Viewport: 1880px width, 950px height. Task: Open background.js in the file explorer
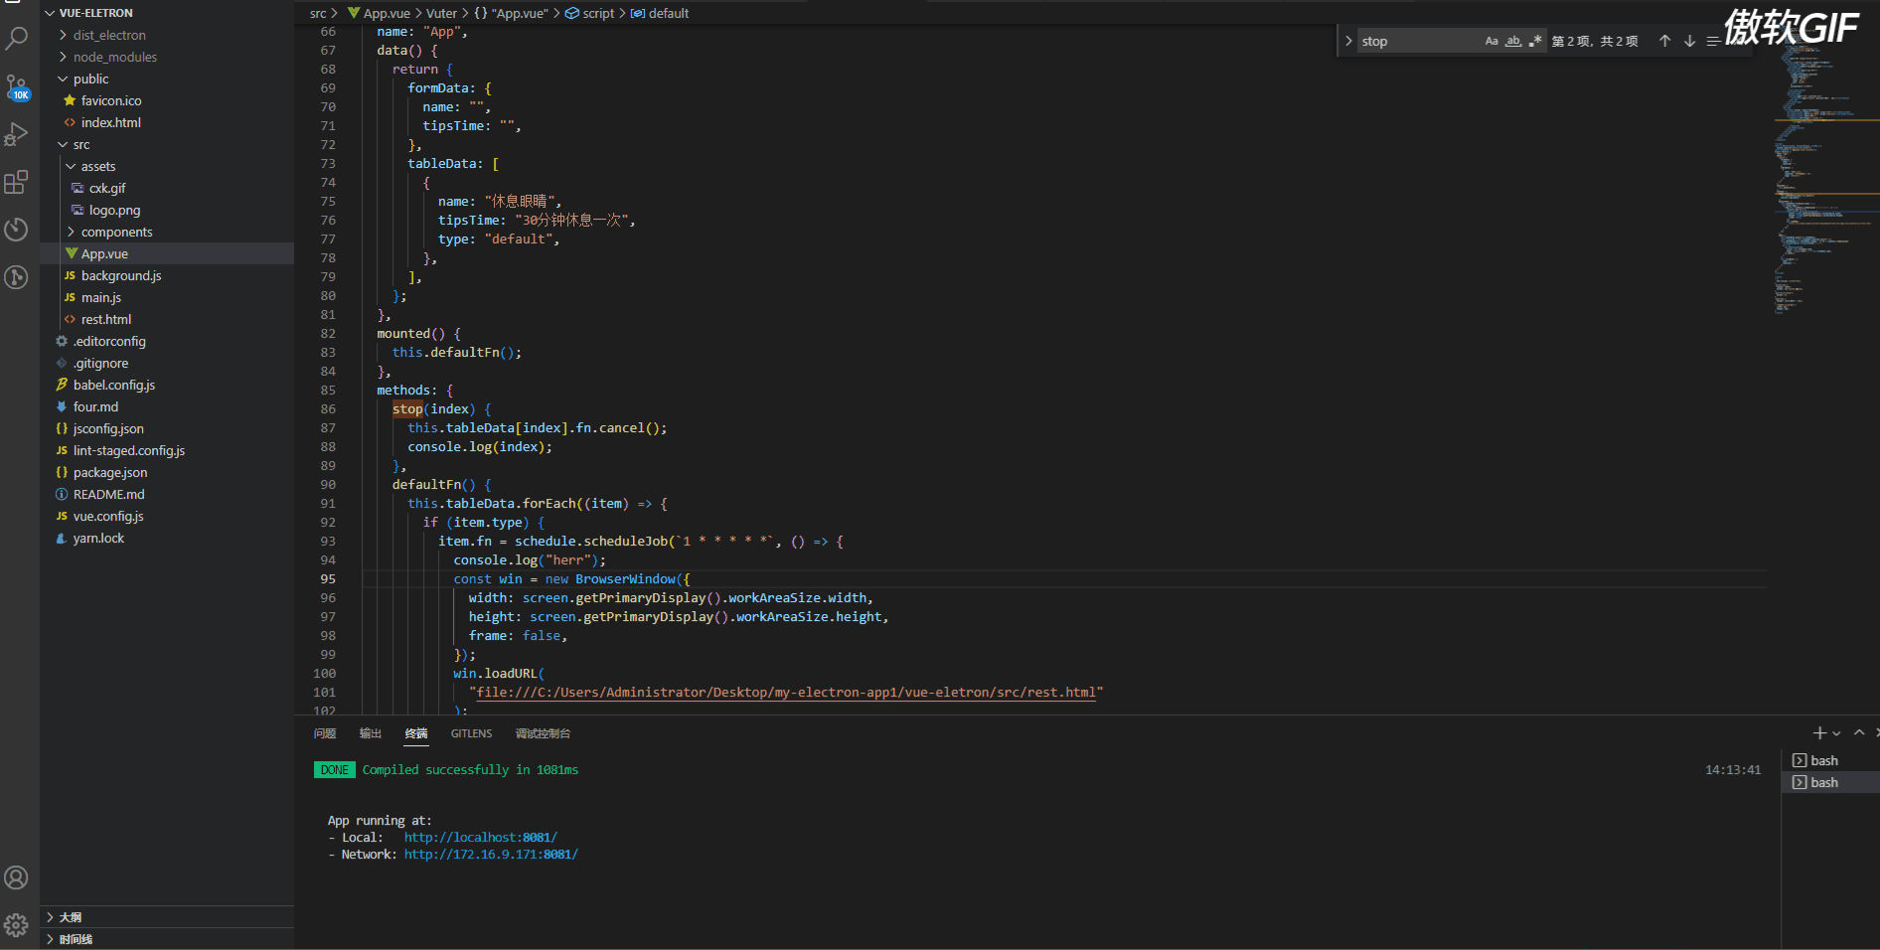click(x=121, y=275)
